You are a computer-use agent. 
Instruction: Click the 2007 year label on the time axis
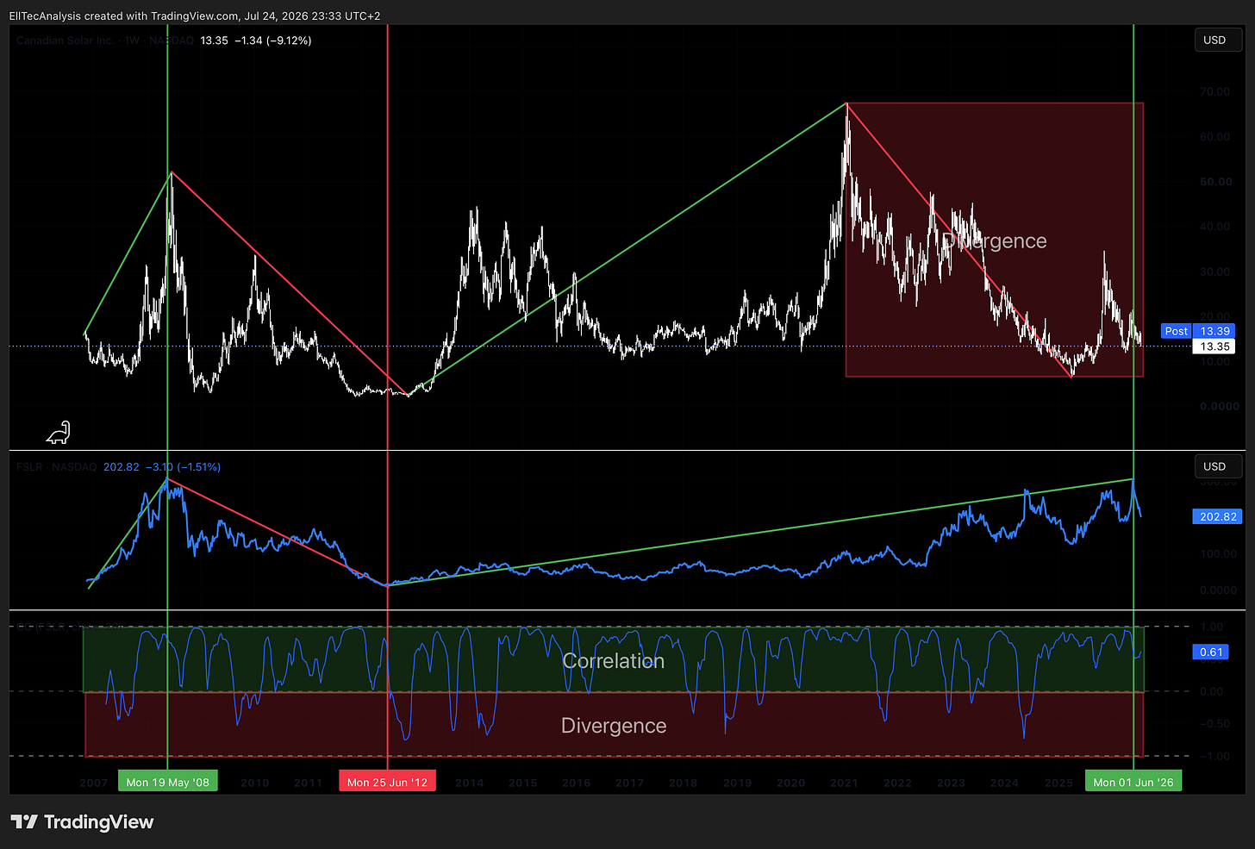(94, 783)
